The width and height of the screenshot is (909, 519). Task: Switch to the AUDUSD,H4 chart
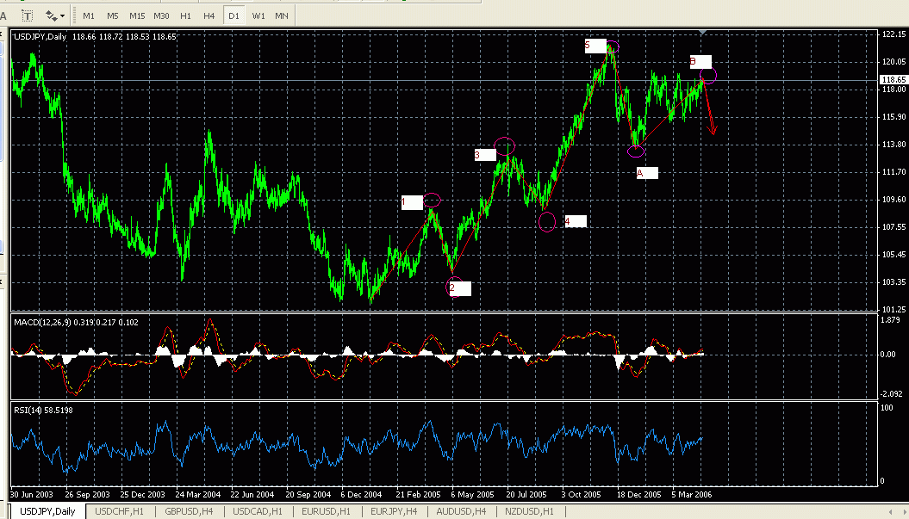click(460, 511)
